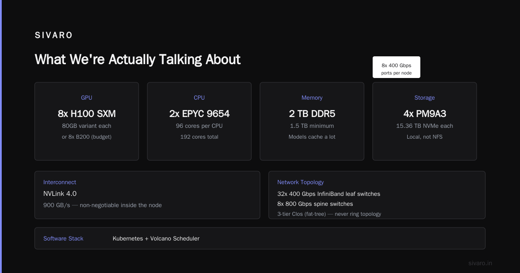Select the 80GB variant each line

87,126
